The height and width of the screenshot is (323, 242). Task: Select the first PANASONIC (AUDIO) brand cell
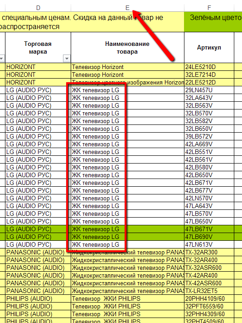click(38, 252)
